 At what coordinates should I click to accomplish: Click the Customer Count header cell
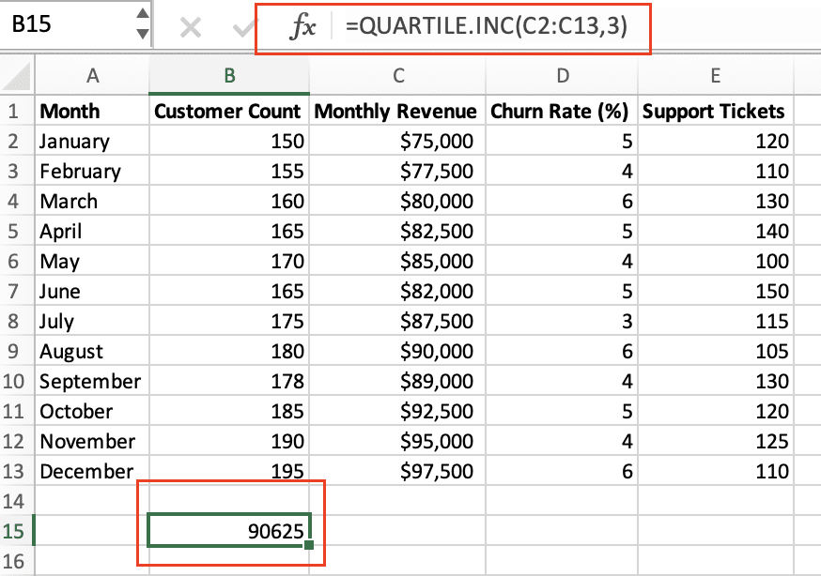click(x=229, y=111)
